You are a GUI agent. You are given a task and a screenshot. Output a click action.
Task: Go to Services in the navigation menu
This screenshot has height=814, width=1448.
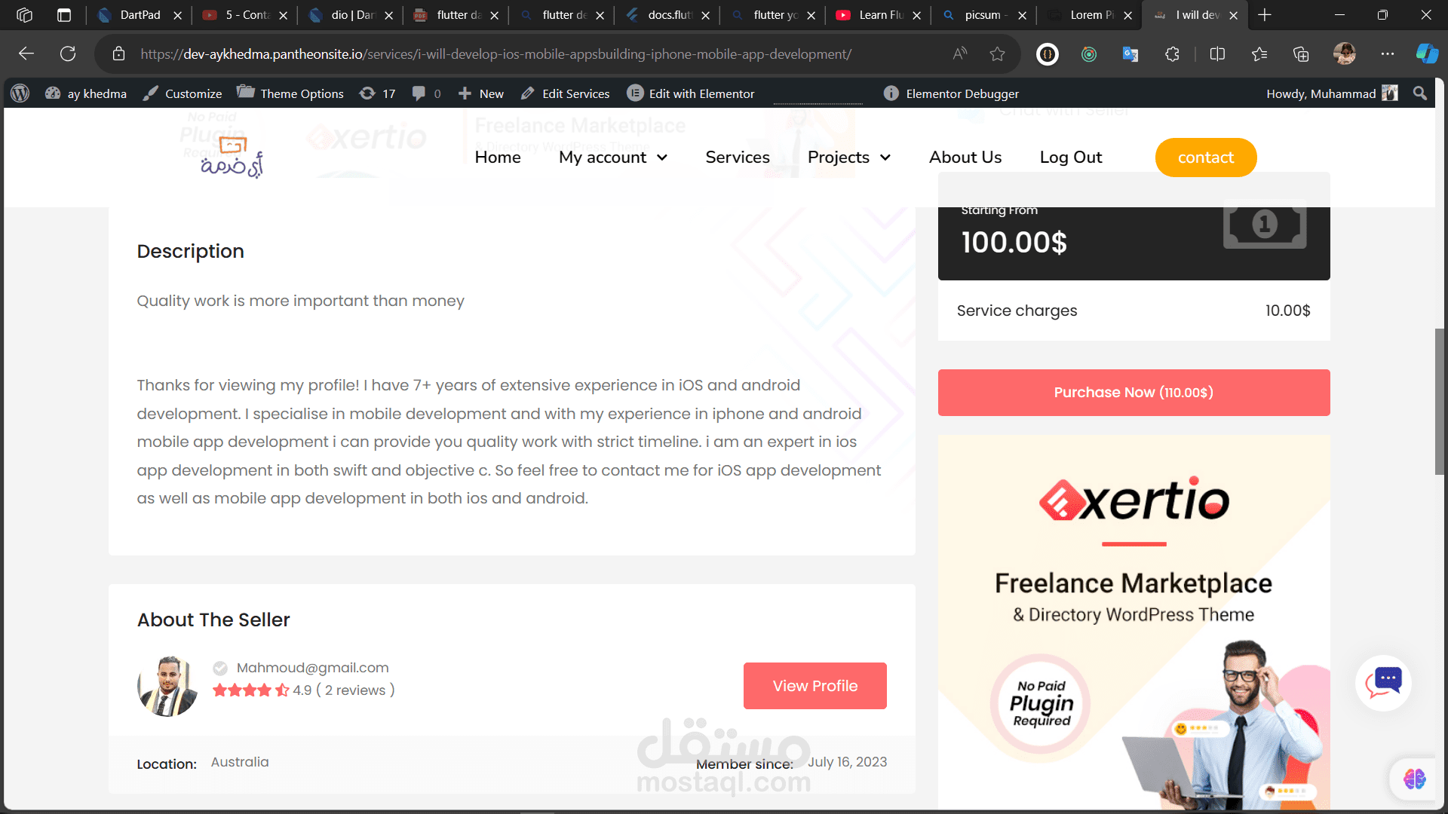[737, 158]
